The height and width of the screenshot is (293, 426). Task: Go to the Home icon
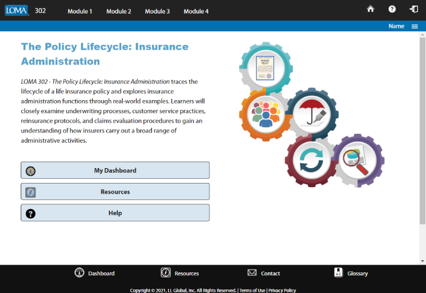[370, 9]
